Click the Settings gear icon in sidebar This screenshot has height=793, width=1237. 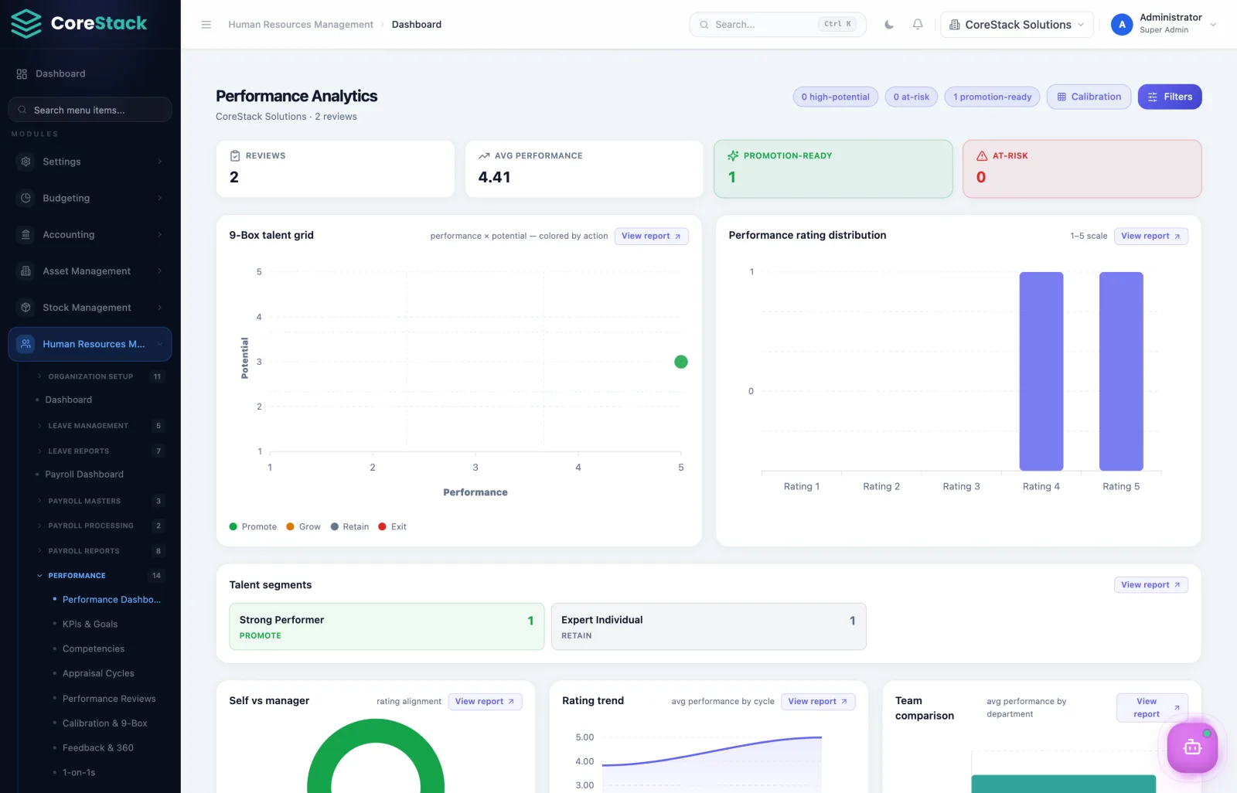click(x=26, y=162)
